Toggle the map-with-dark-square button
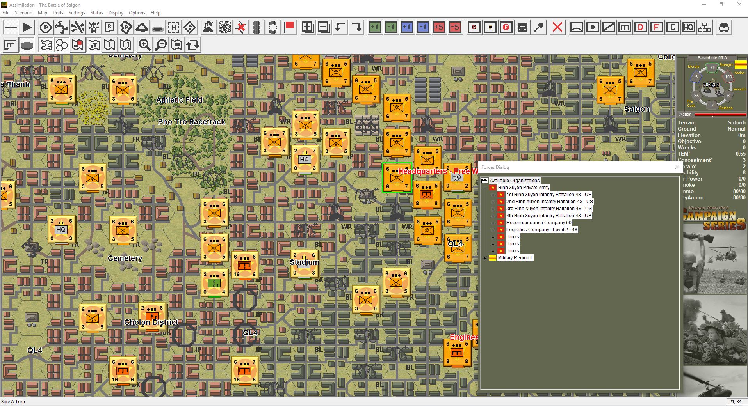 pos(176,45)
